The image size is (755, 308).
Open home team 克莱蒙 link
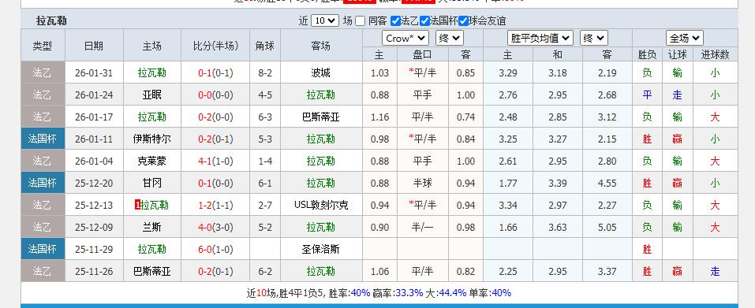point(151,161)
